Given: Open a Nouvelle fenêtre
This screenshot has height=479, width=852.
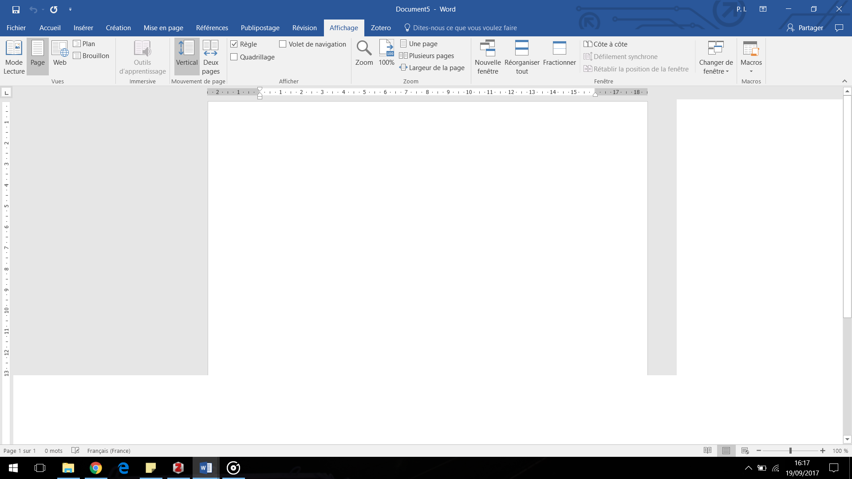Looking at the screenshot, I should pyautogui.click(x=488, y=57).
